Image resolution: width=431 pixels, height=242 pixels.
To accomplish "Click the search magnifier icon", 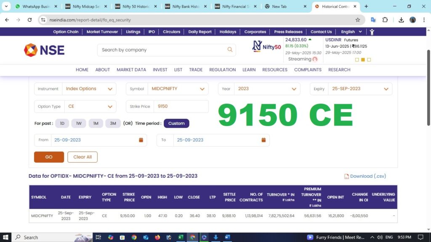I will click(230, 50).
